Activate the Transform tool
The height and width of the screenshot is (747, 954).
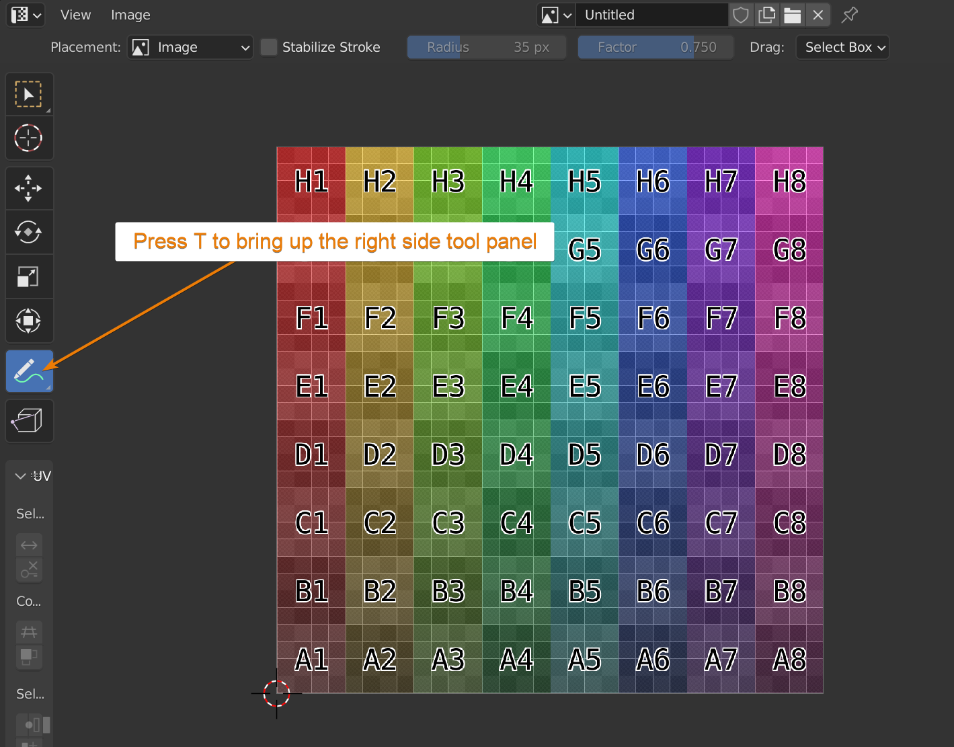tap(28, 321)
